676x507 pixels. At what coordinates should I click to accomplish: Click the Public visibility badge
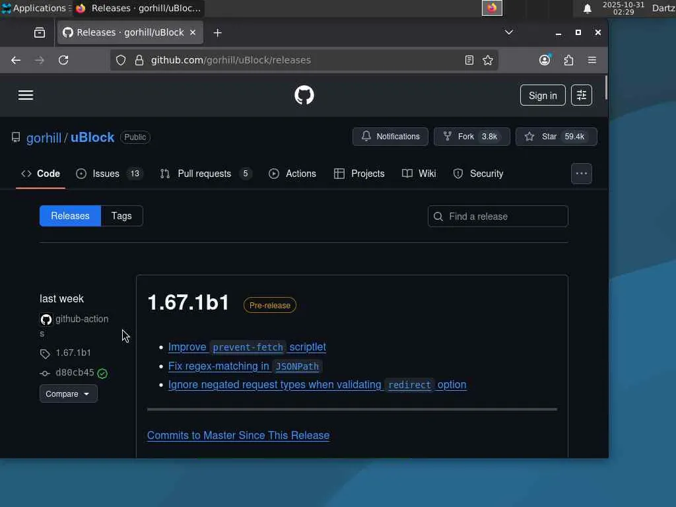(x=135, y=137)
